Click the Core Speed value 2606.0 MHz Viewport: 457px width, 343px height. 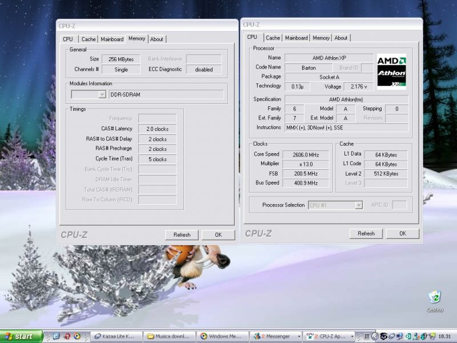(306, 154)
